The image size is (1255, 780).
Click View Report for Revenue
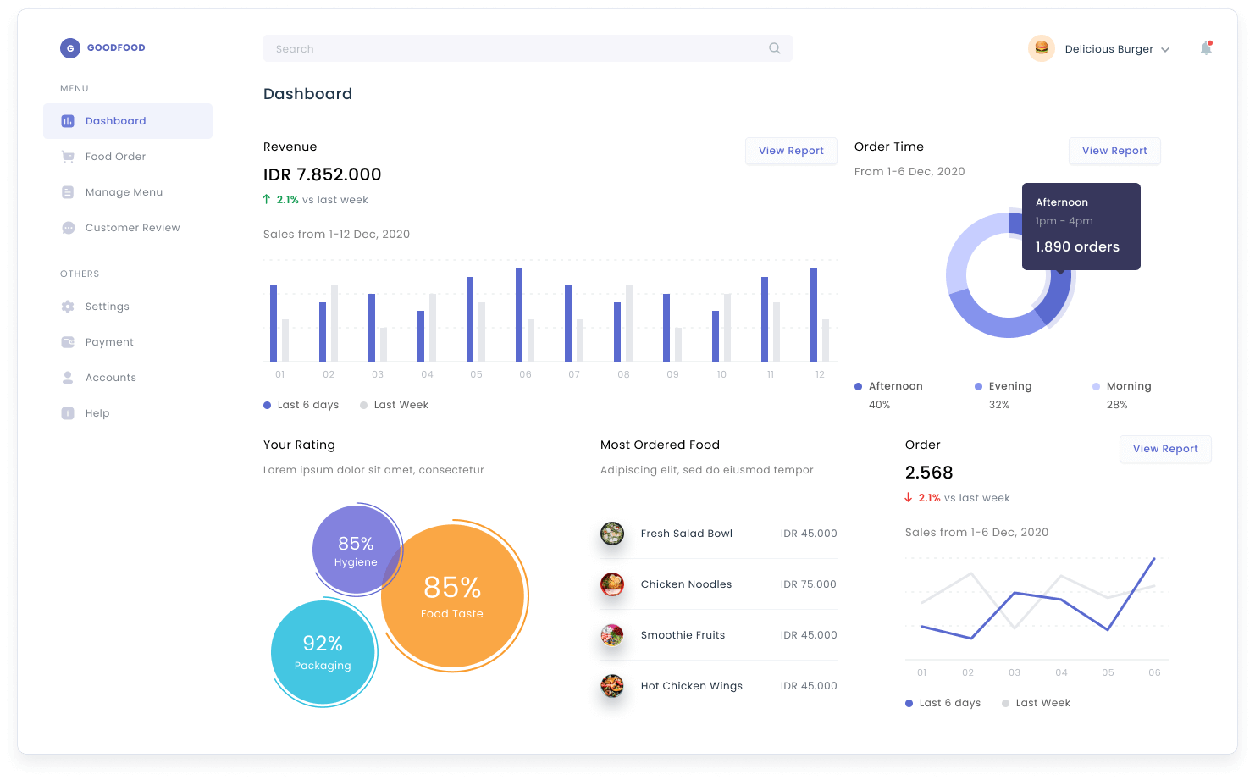click(x=791, y=151)
